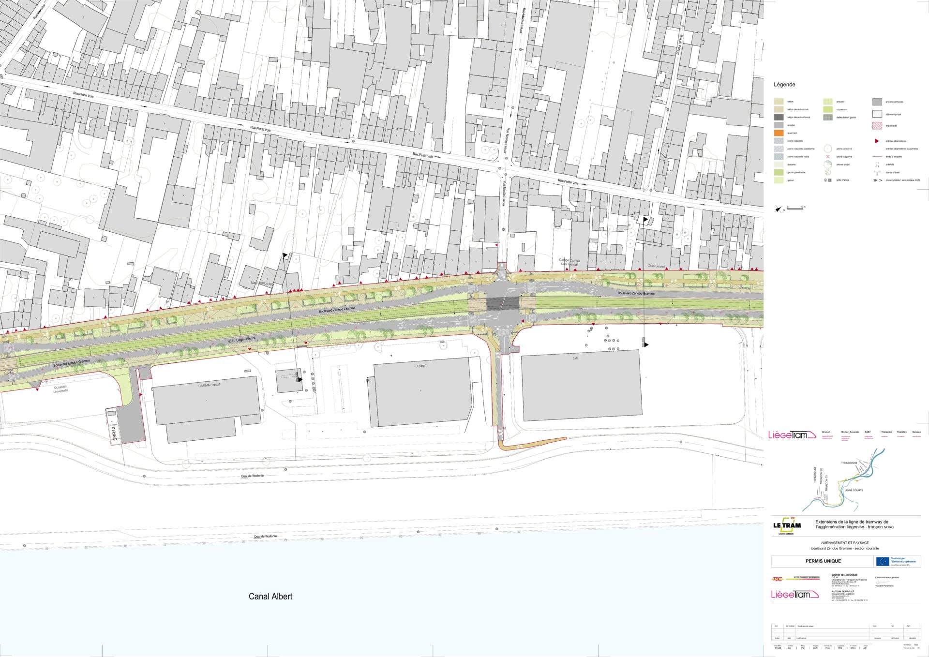Select the light green 'gazon' swatch

(x=779, y=180)
